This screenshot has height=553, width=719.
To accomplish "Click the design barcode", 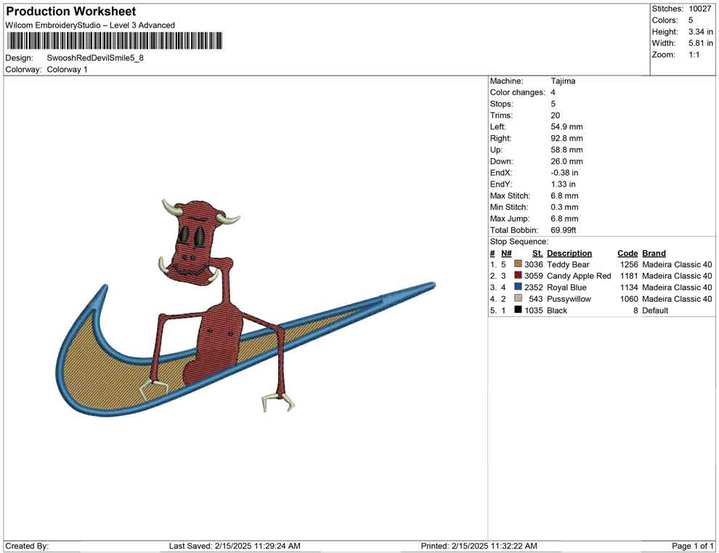I will point(114,41).
